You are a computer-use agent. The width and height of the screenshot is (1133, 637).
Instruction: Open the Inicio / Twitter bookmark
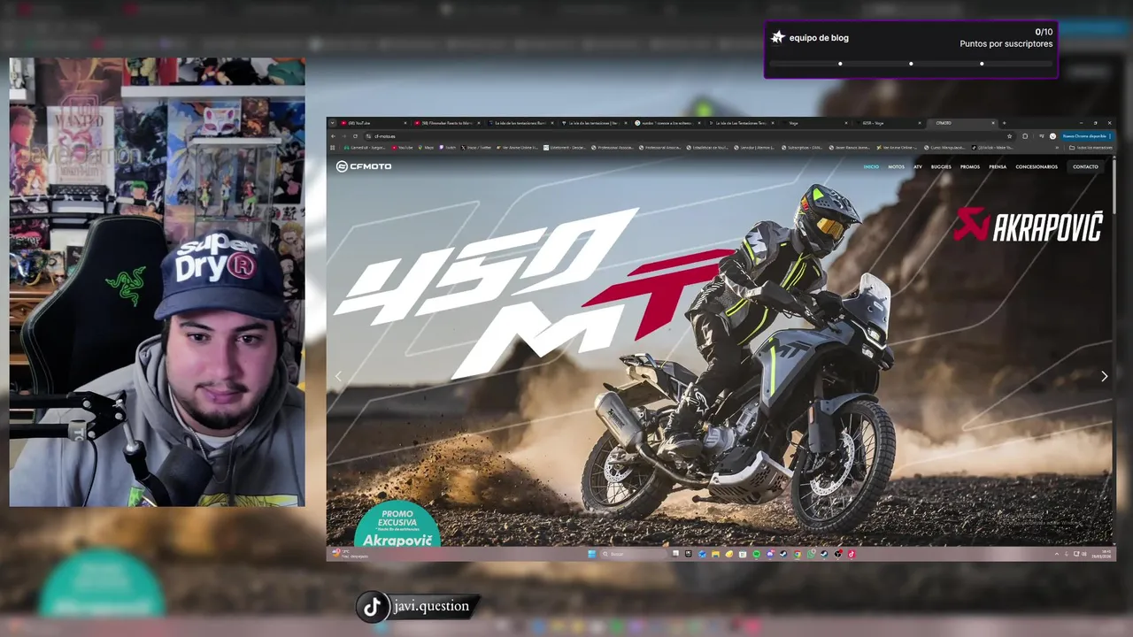click(476, 147)
